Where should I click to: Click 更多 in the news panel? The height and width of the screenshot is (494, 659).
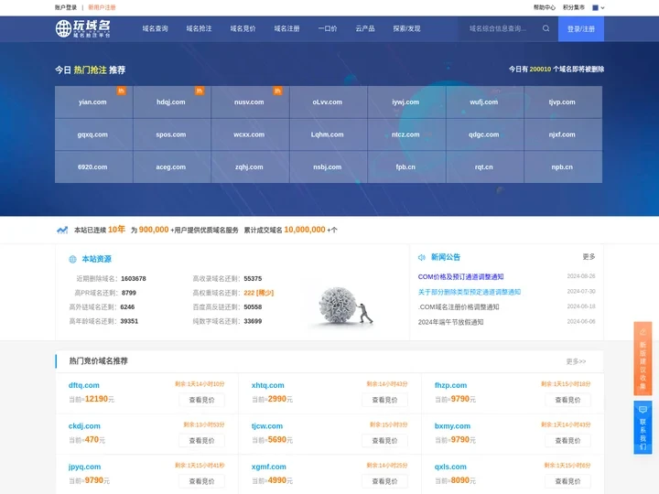tap(589, 257)
